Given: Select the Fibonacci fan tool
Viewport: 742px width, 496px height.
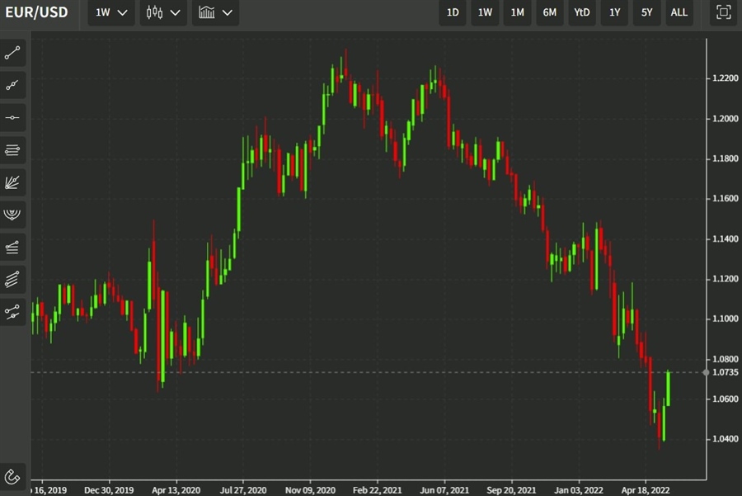Looking at the screenshot, I should (12, 182).
